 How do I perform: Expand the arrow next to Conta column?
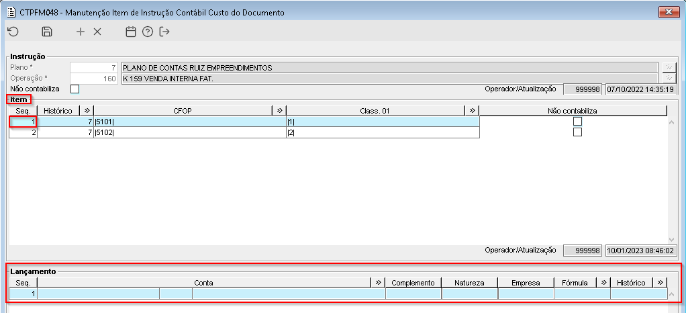[378, 282]
